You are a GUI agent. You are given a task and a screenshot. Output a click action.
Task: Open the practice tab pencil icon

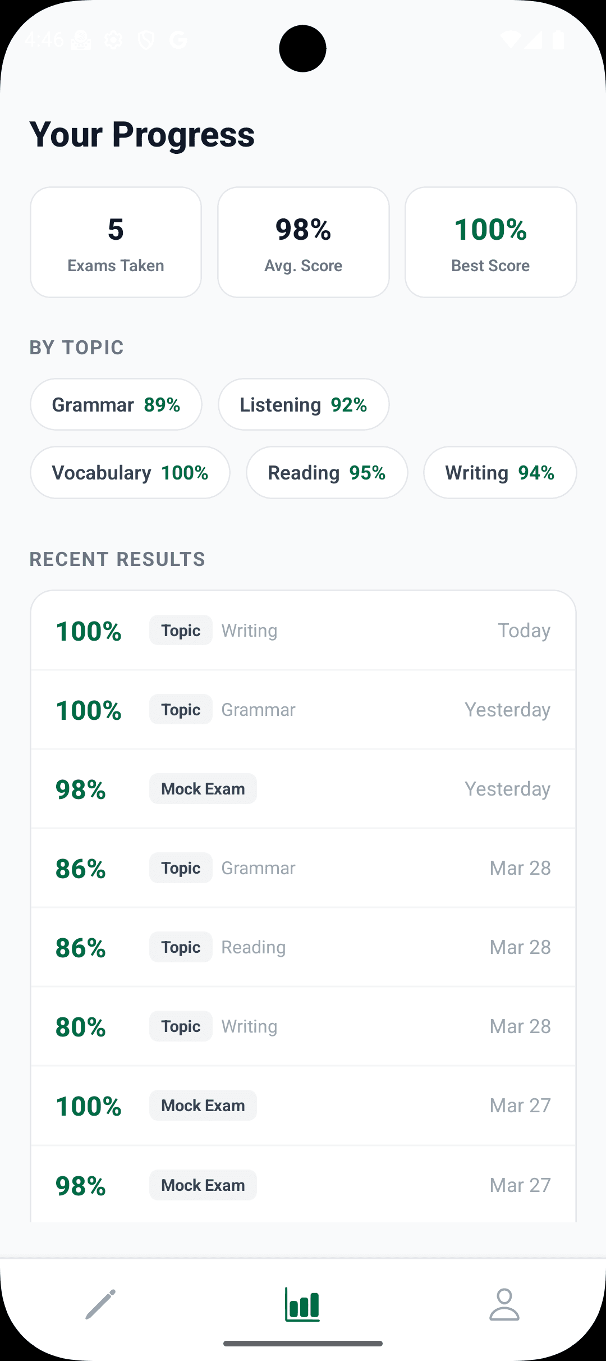(x=101, y=1304)
